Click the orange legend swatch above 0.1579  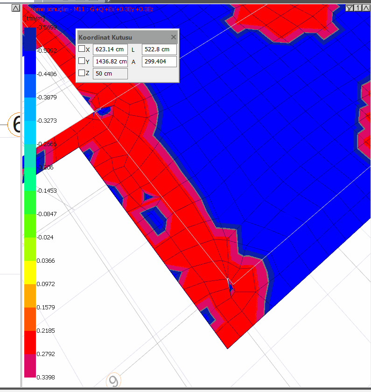point(30,296)
